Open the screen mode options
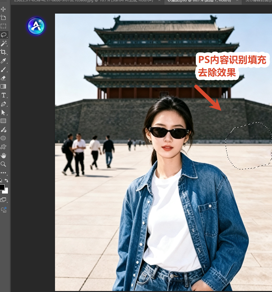The image size is (272, 292). click(x=3, y=200)
